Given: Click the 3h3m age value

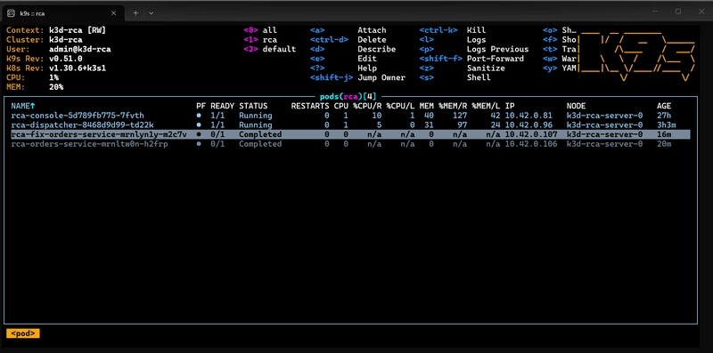Looking at the screenshot, I should point(666,125).
